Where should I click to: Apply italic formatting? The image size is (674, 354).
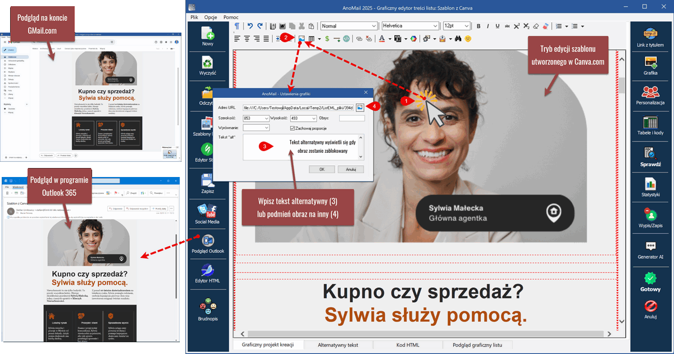point(489,26)
